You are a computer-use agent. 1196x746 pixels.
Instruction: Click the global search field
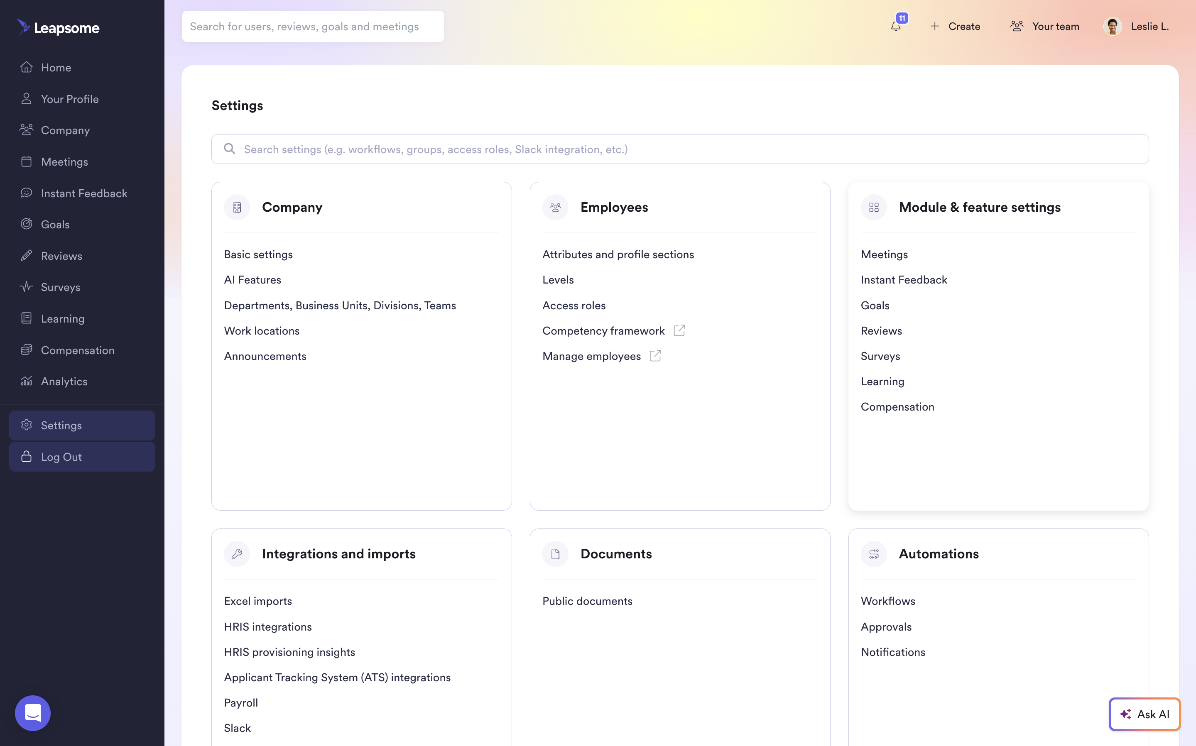click(x=313, y=26)
